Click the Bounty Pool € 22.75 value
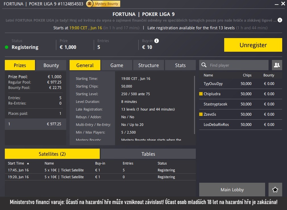The image size is (287, 210). (55, 88)
